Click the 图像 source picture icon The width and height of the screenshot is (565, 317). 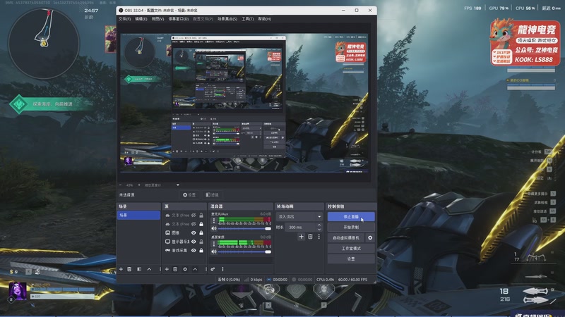pos(167,233)
